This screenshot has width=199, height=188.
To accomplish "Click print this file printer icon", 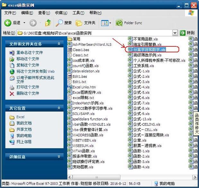I will point(12,87).
